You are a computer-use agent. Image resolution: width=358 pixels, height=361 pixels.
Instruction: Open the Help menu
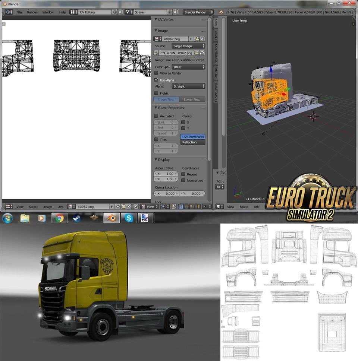(63, 12)
